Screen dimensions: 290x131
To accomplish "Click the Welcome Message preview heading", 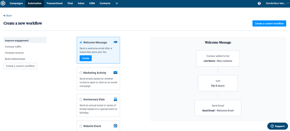I will point(218,43).
